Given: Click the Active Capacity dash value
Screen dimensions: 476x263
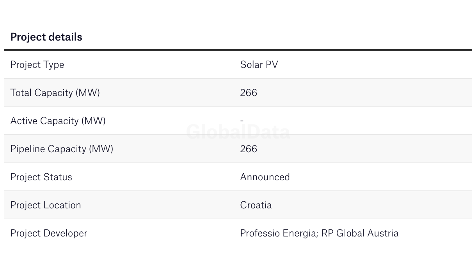Looking at the screenshot, I should [242, 121].
